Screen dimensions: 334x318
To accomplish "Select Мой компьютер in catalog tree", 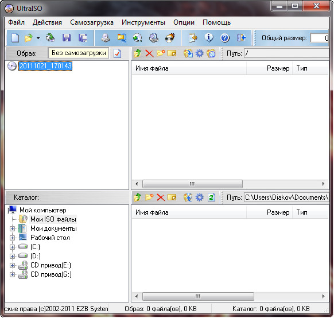I will click(x=43, y=210).
